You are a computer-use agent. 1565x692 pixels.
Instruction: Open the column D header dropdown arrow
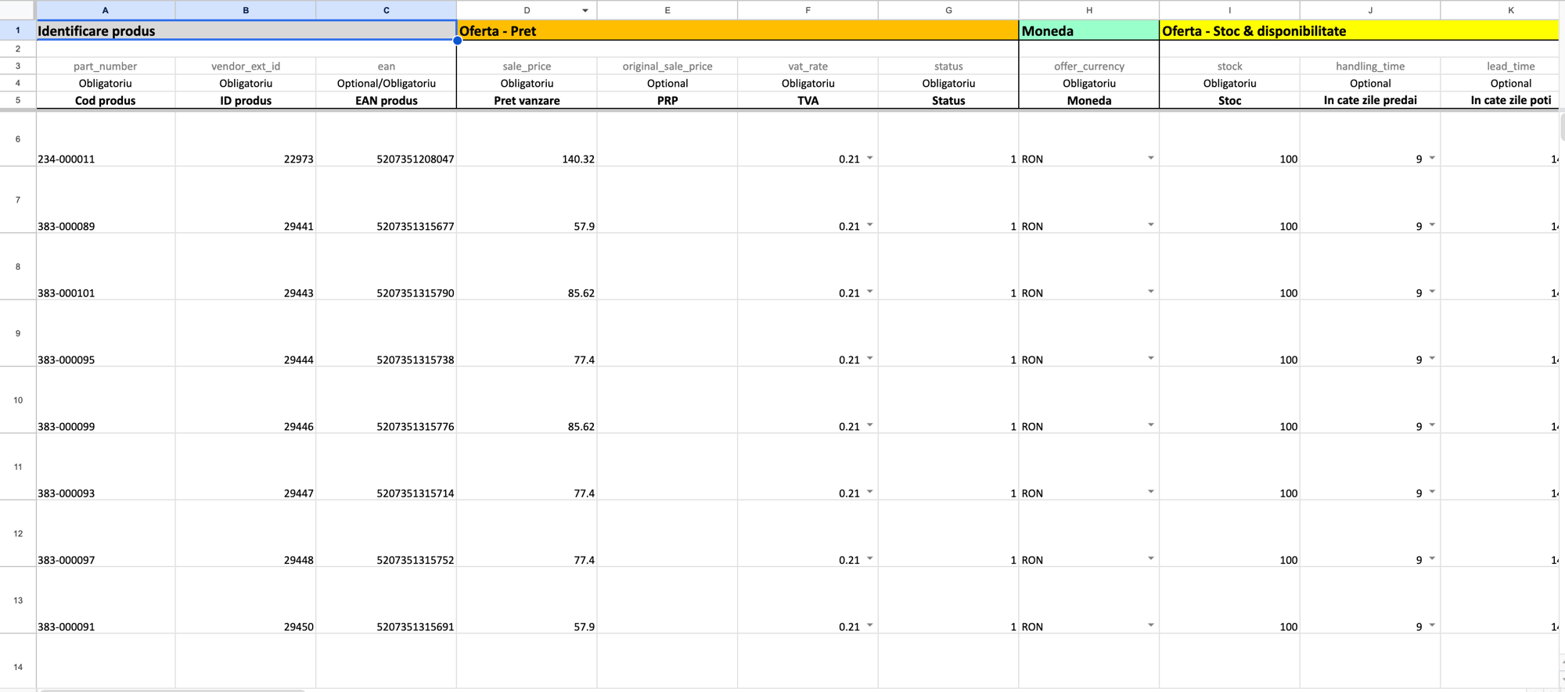point(585,10)
